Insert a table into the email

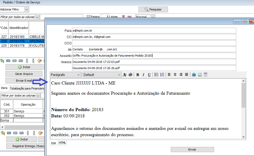205,75
